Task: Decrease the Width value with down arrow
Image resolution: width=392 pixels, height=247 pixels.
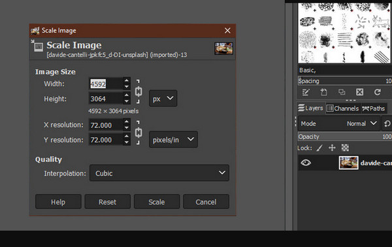Action: pos(127,87)
